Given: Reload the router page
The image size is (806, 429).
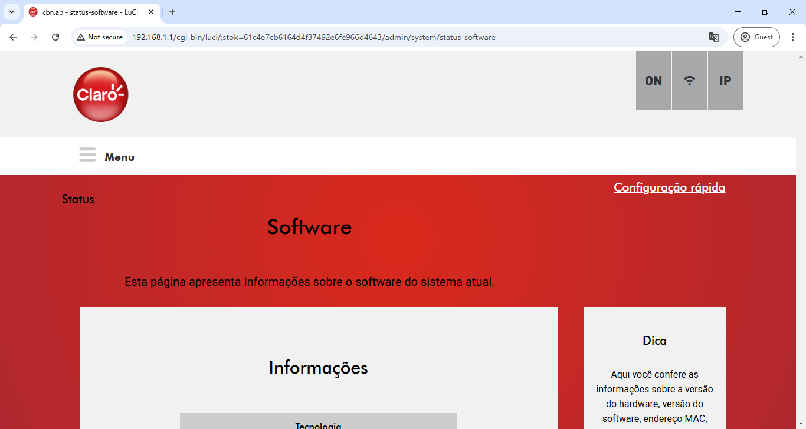Looking at the screenshot, I should [x=55, y=37].
